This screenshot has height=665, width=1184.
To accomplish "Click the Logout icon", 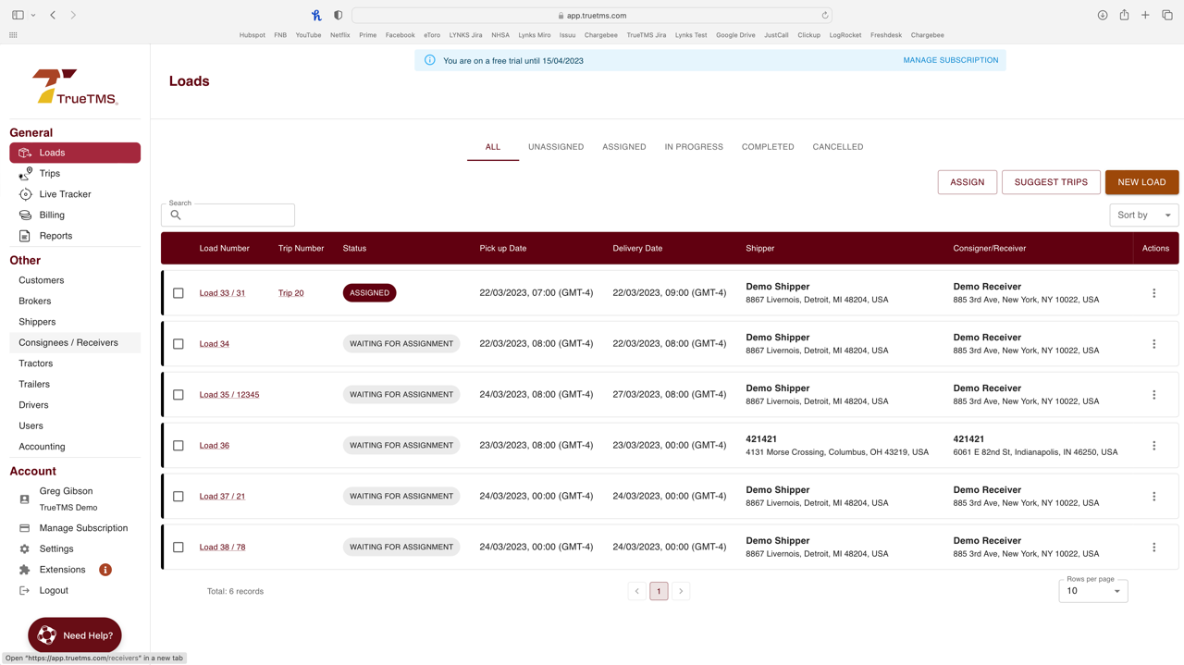I will 25,591.
